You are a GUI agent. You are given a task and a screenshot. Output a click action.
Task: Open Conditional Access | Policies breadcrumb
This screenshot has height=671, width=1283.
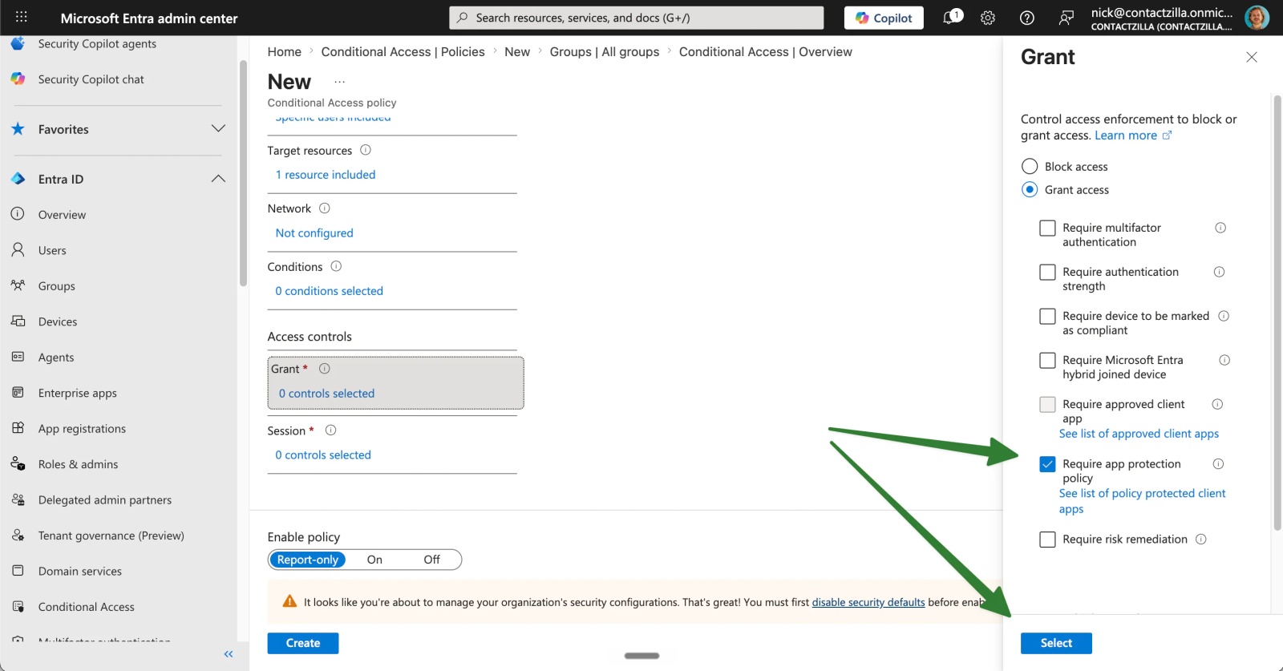point(403,51)
